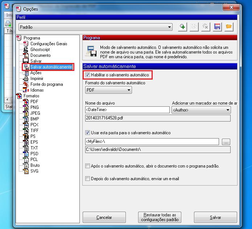Image resolution: width=252 pixels, height=229 pixels.
Task: Click the Nome do arquivo <DateTime> field
Action: pyautogui.click(x=127, y=110)
